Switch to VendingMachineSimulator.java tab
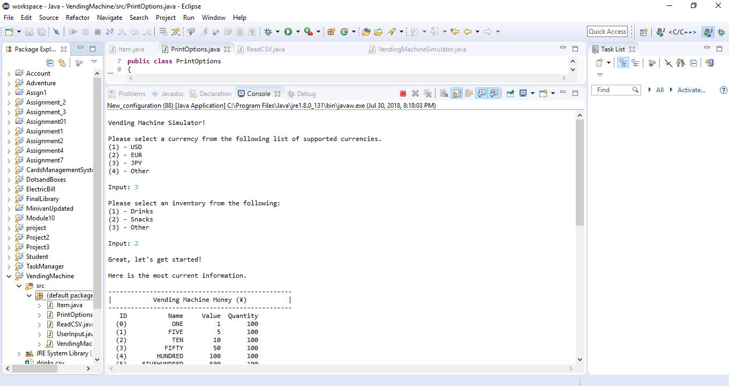Screen dimensions: 729x386 (x=417, y=49)
